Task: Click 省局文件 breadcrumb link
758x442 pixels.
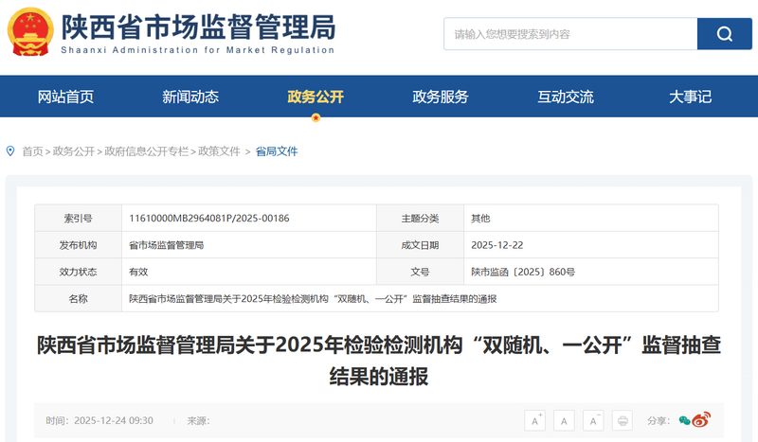Action: [x=277, y=151]
